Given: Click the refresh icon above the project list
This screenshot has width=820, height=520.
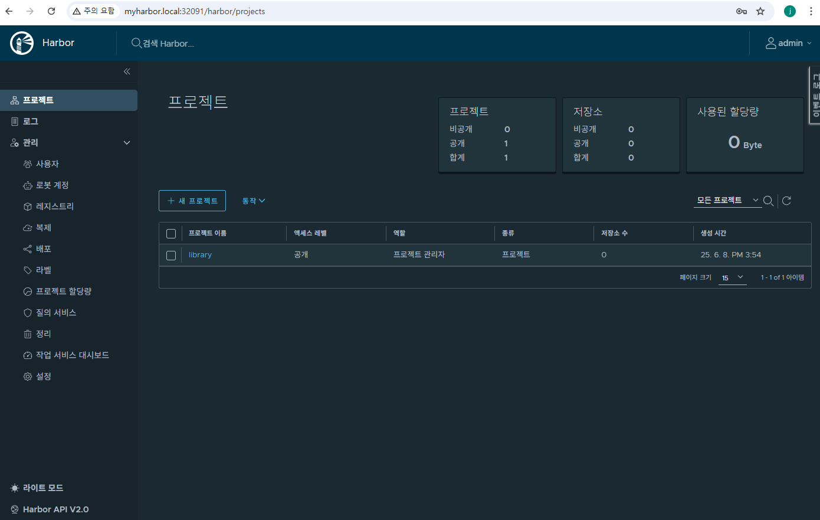Looking at the screenshot, I should pyautogui.click(x=786, y=201).
